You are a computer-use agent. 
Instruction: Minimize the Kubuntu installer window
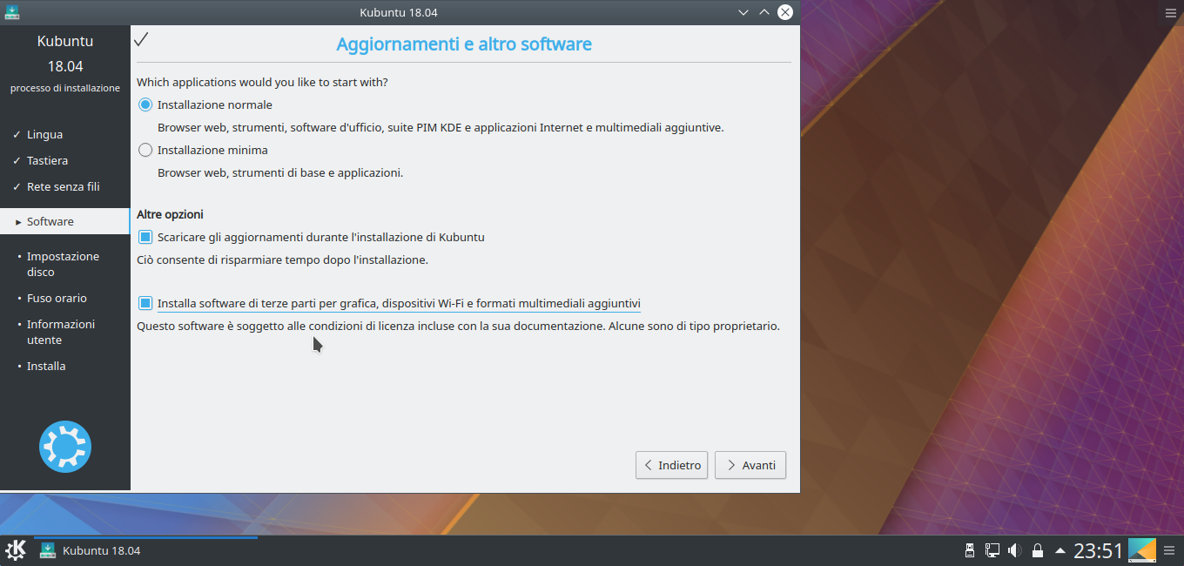(x=743, y=12)
